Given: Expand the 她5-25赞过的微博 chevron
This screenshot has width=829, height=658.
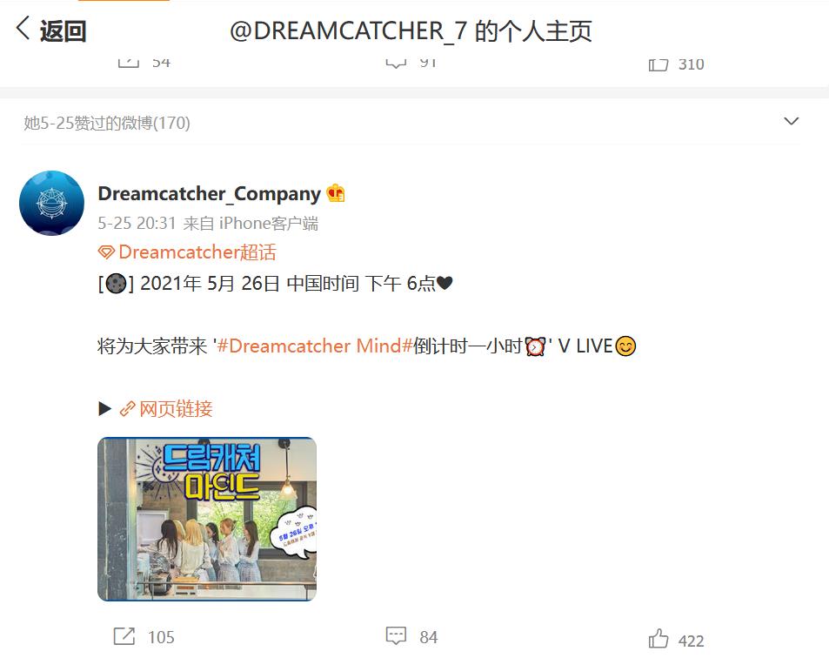Looking at the screenshot, I should [791, 122].
